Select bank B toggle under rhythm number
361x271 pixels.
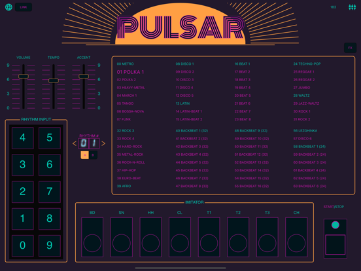(93, 155)
